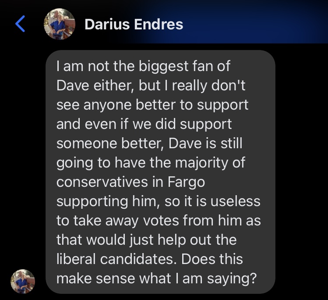Tap the blue back arrow

[20, 24]
